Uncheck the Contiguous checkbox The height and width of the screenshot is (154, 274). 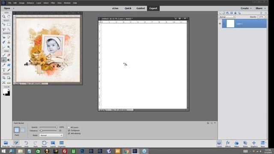click(69, 130)
